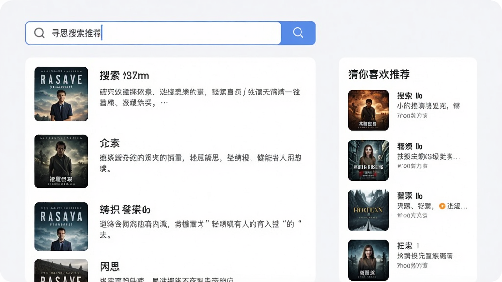
Task: Open the first RASAVE poster thumbnail
Action: pyautogui.click(x=61, y=94)
